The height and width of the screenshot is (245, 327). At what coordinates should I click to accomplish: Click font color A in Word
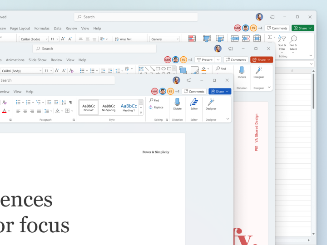4,111
